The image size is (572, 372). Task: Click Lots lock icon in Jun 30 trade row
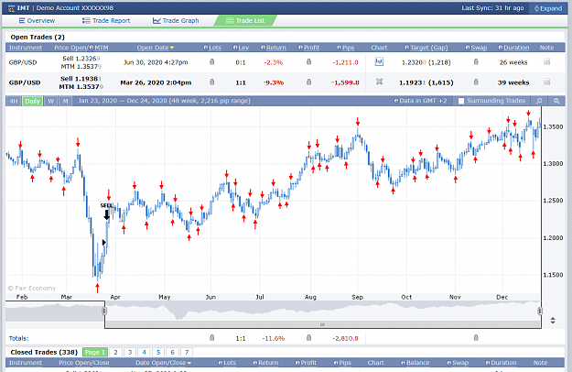(212, 61)
